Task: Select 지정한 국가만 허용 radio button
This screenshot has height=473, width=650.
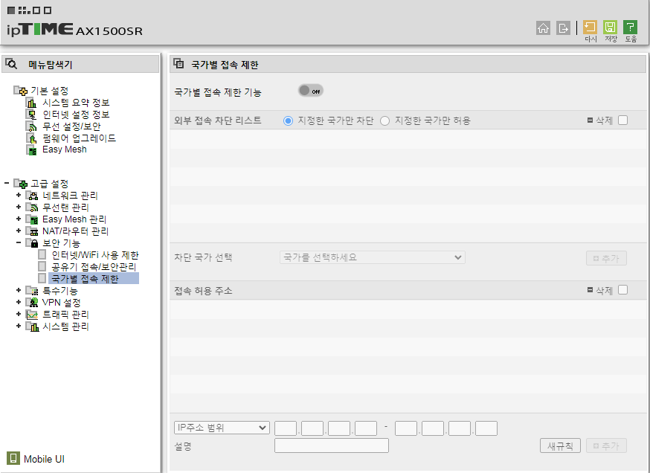Action: point(384,120)
